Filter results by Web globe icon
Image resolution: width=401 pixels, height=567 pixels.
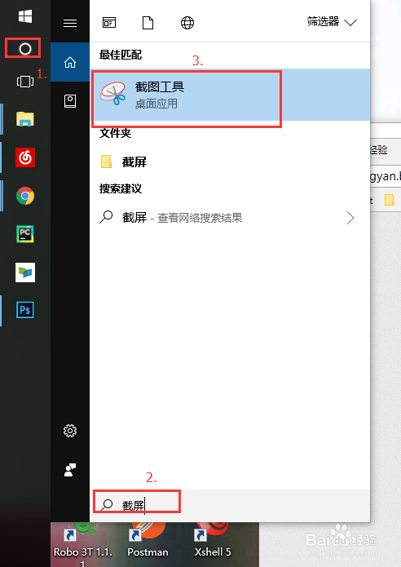(x=187, y=23)
